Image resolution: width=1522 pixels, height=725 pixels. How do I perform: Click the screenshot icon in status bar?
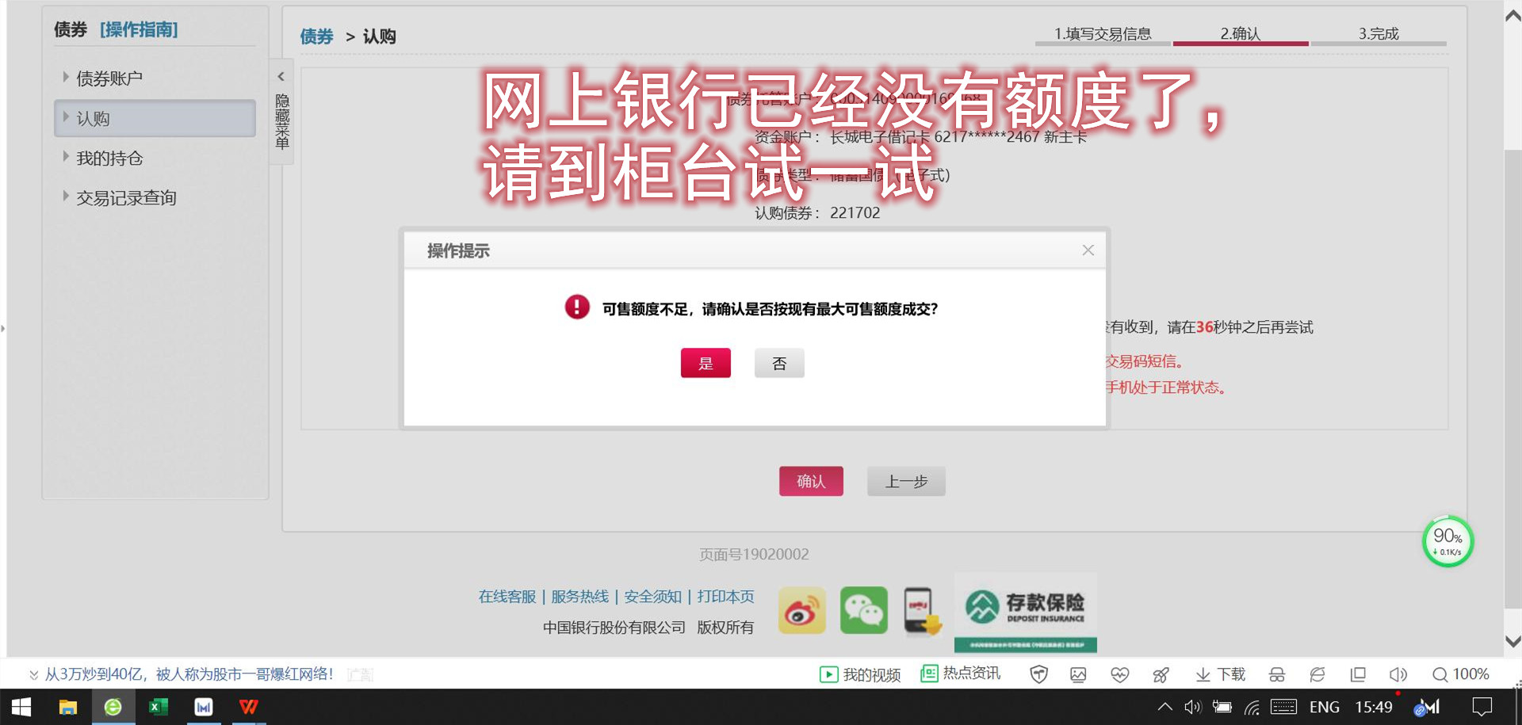[1079, 674]
